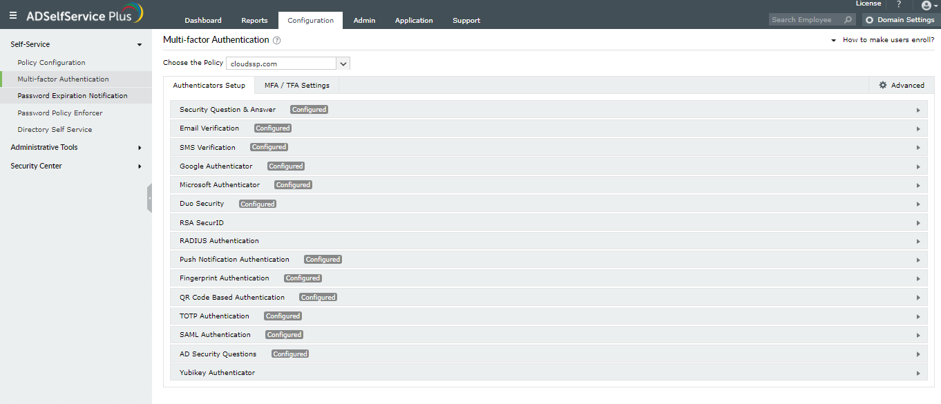Expand Duo Security row arrow
The height and width of the screenshot is (404, 941).
918,204
